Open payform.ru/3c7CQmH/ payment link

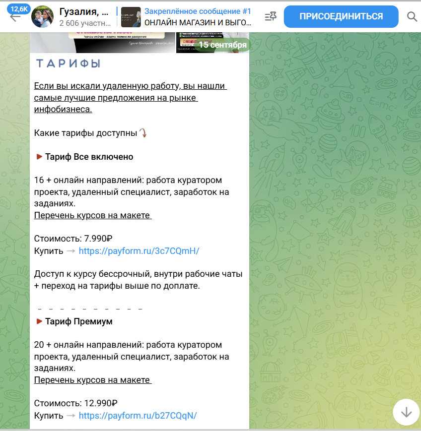click(x=139, y=250)
